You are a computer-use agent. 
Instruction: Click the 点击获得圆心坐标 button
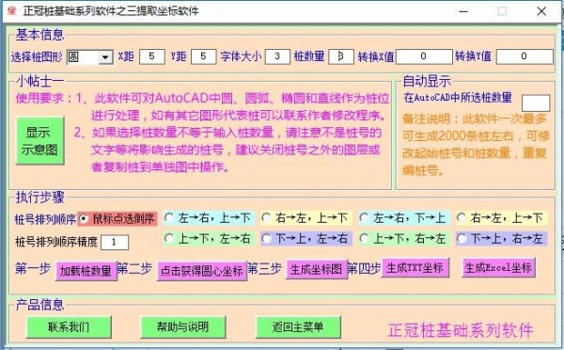(x=202, y=270)
